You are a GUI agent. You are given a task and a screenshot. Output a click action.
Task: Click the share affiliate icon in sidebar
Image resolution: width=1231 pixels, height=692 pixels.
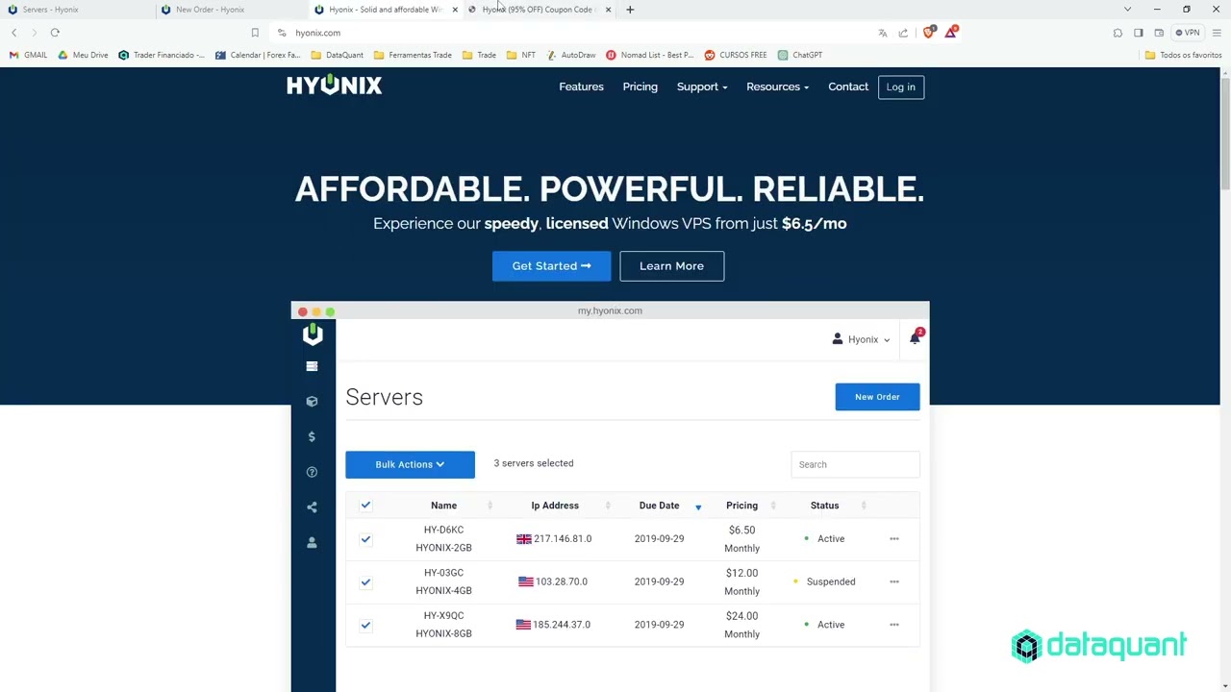tap(312, 507)
